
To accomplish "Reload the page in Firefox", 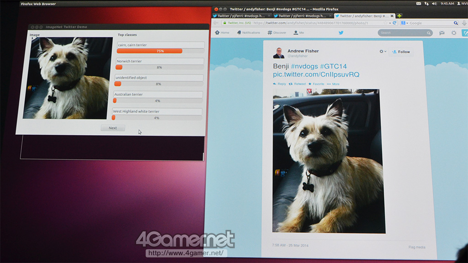I will (x=394, y=23).
